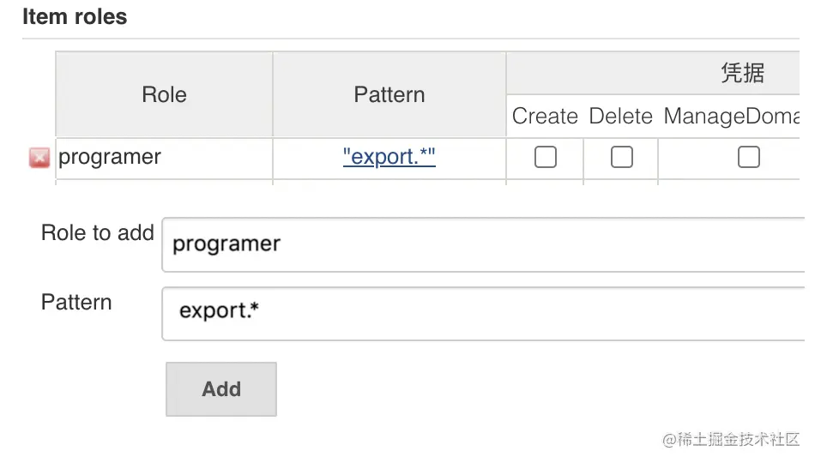Toggle Delete permission checkbox for programer

click(x=621, y=157)
